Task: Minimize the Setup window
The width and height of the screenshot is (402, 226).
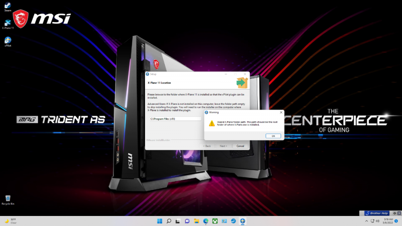Action: pos(226,74)
